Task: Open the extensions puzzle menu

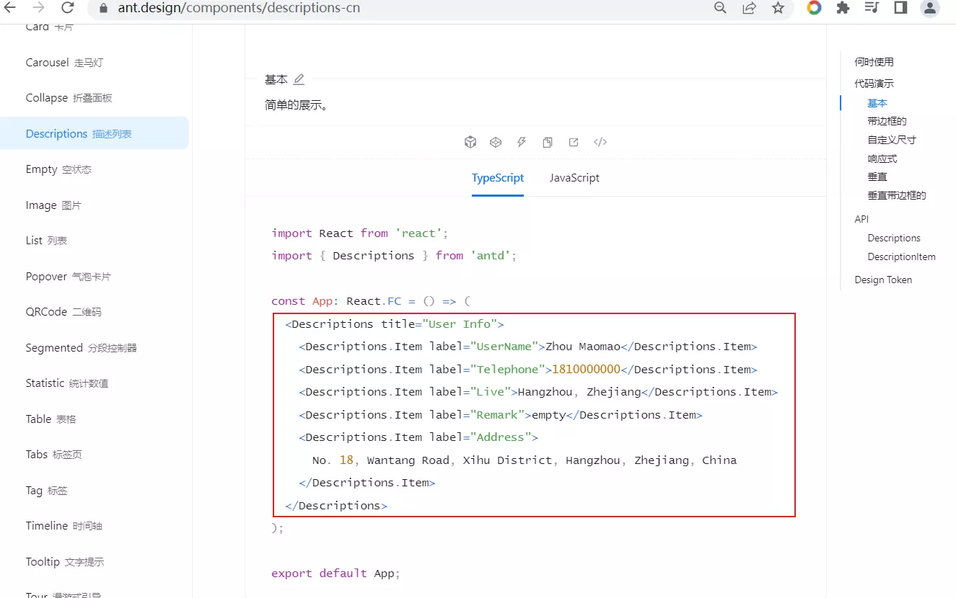Action: (843, 8)
